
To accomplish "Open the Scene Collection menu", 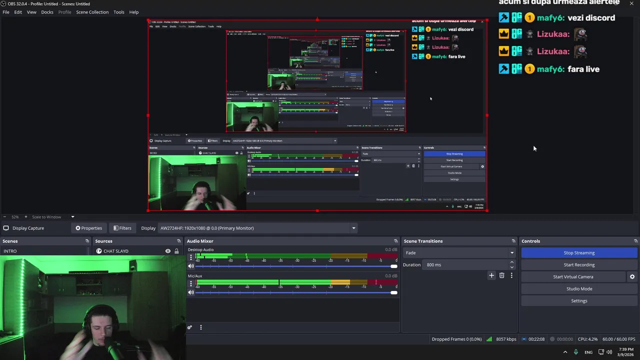I will click(92, 12).
